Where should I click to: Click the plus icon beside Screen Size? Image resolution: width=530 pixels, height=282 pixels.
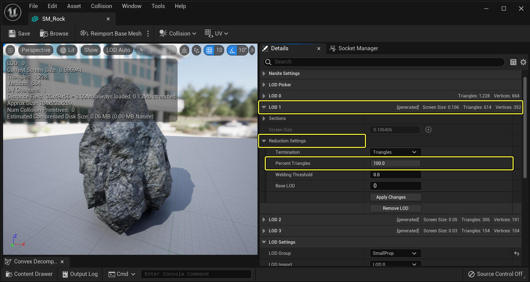tap(428, 130)
